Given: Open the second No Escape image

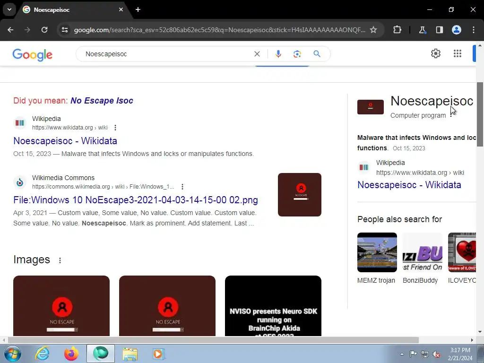Looking at the screenshot, I should (167, 306).
